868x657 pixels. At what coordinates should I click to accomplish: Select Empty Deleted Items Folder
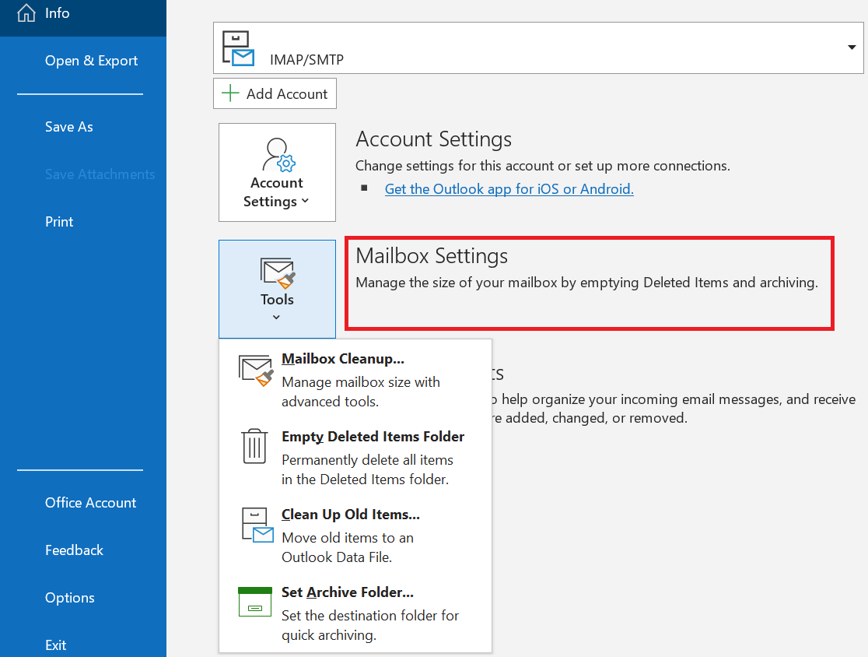[x=355, y=458]
